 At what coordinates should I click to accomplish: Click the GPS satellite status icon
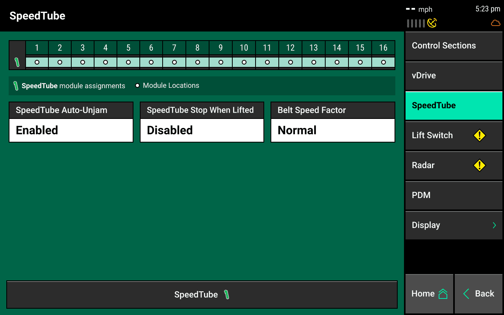[x=432, y=23]
